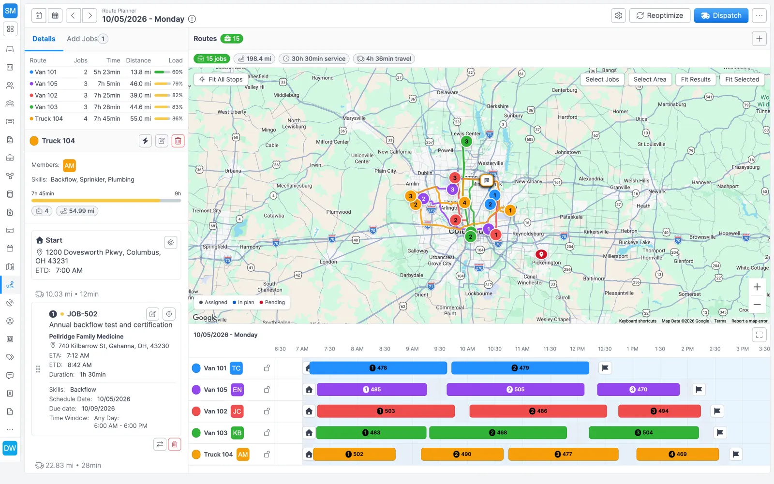Click Reoptimize button

point(660,15)
